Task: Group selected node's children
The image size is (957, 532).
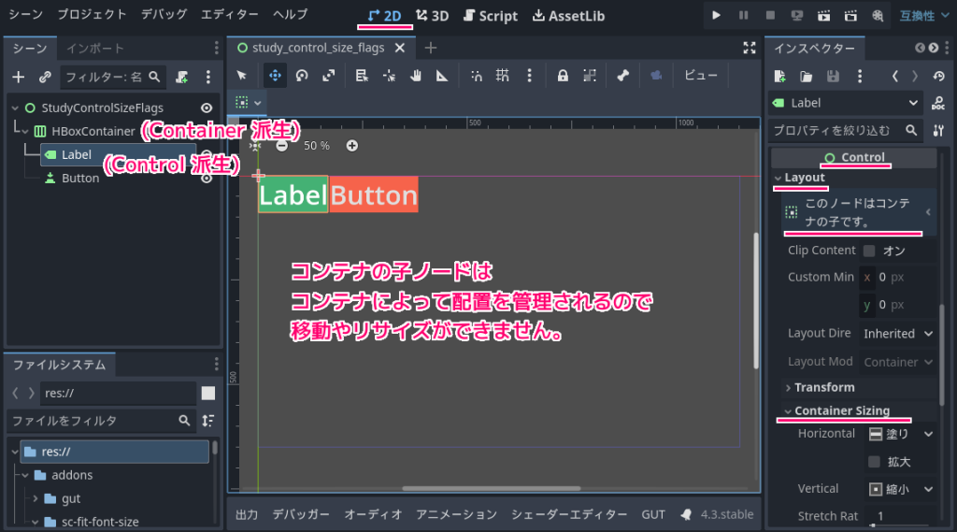Action: 590,76
